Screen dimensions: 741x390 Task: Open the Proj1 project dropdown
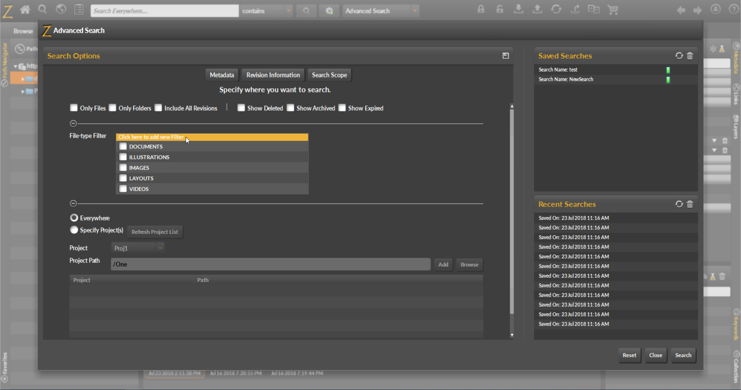[138, 248]
